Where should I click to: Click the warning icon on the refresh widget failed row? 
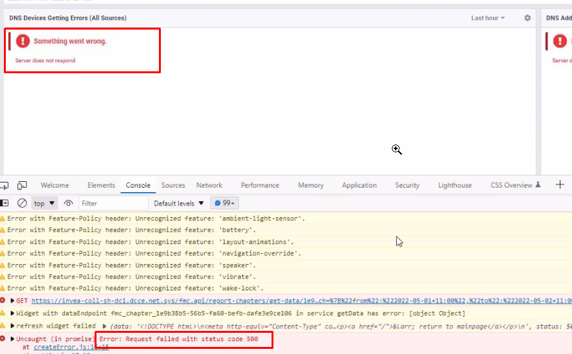click(3, 326)
